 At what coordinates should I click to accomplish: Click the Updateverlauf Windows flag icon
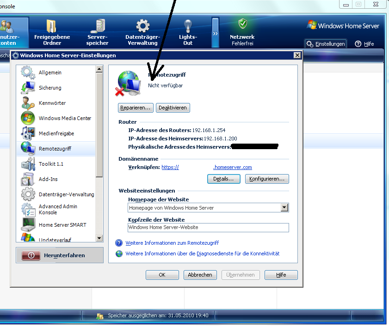pyautogui.click(x=28, y=237)
